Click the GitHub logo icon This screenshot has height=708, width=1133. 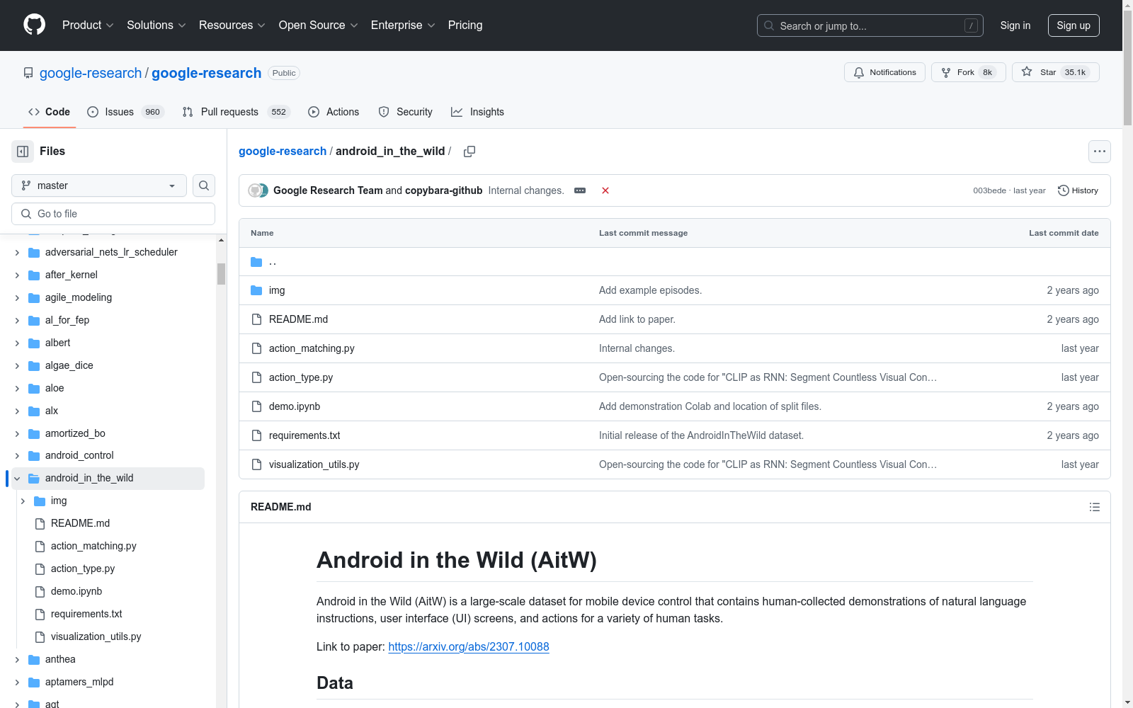34,25
